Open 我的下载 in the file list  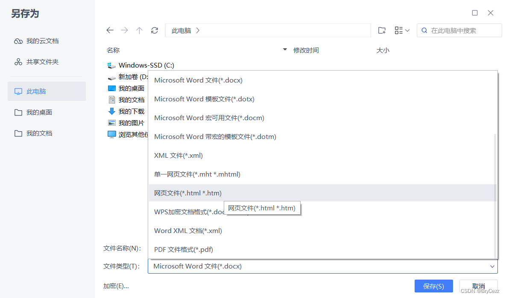pos(126,112)
